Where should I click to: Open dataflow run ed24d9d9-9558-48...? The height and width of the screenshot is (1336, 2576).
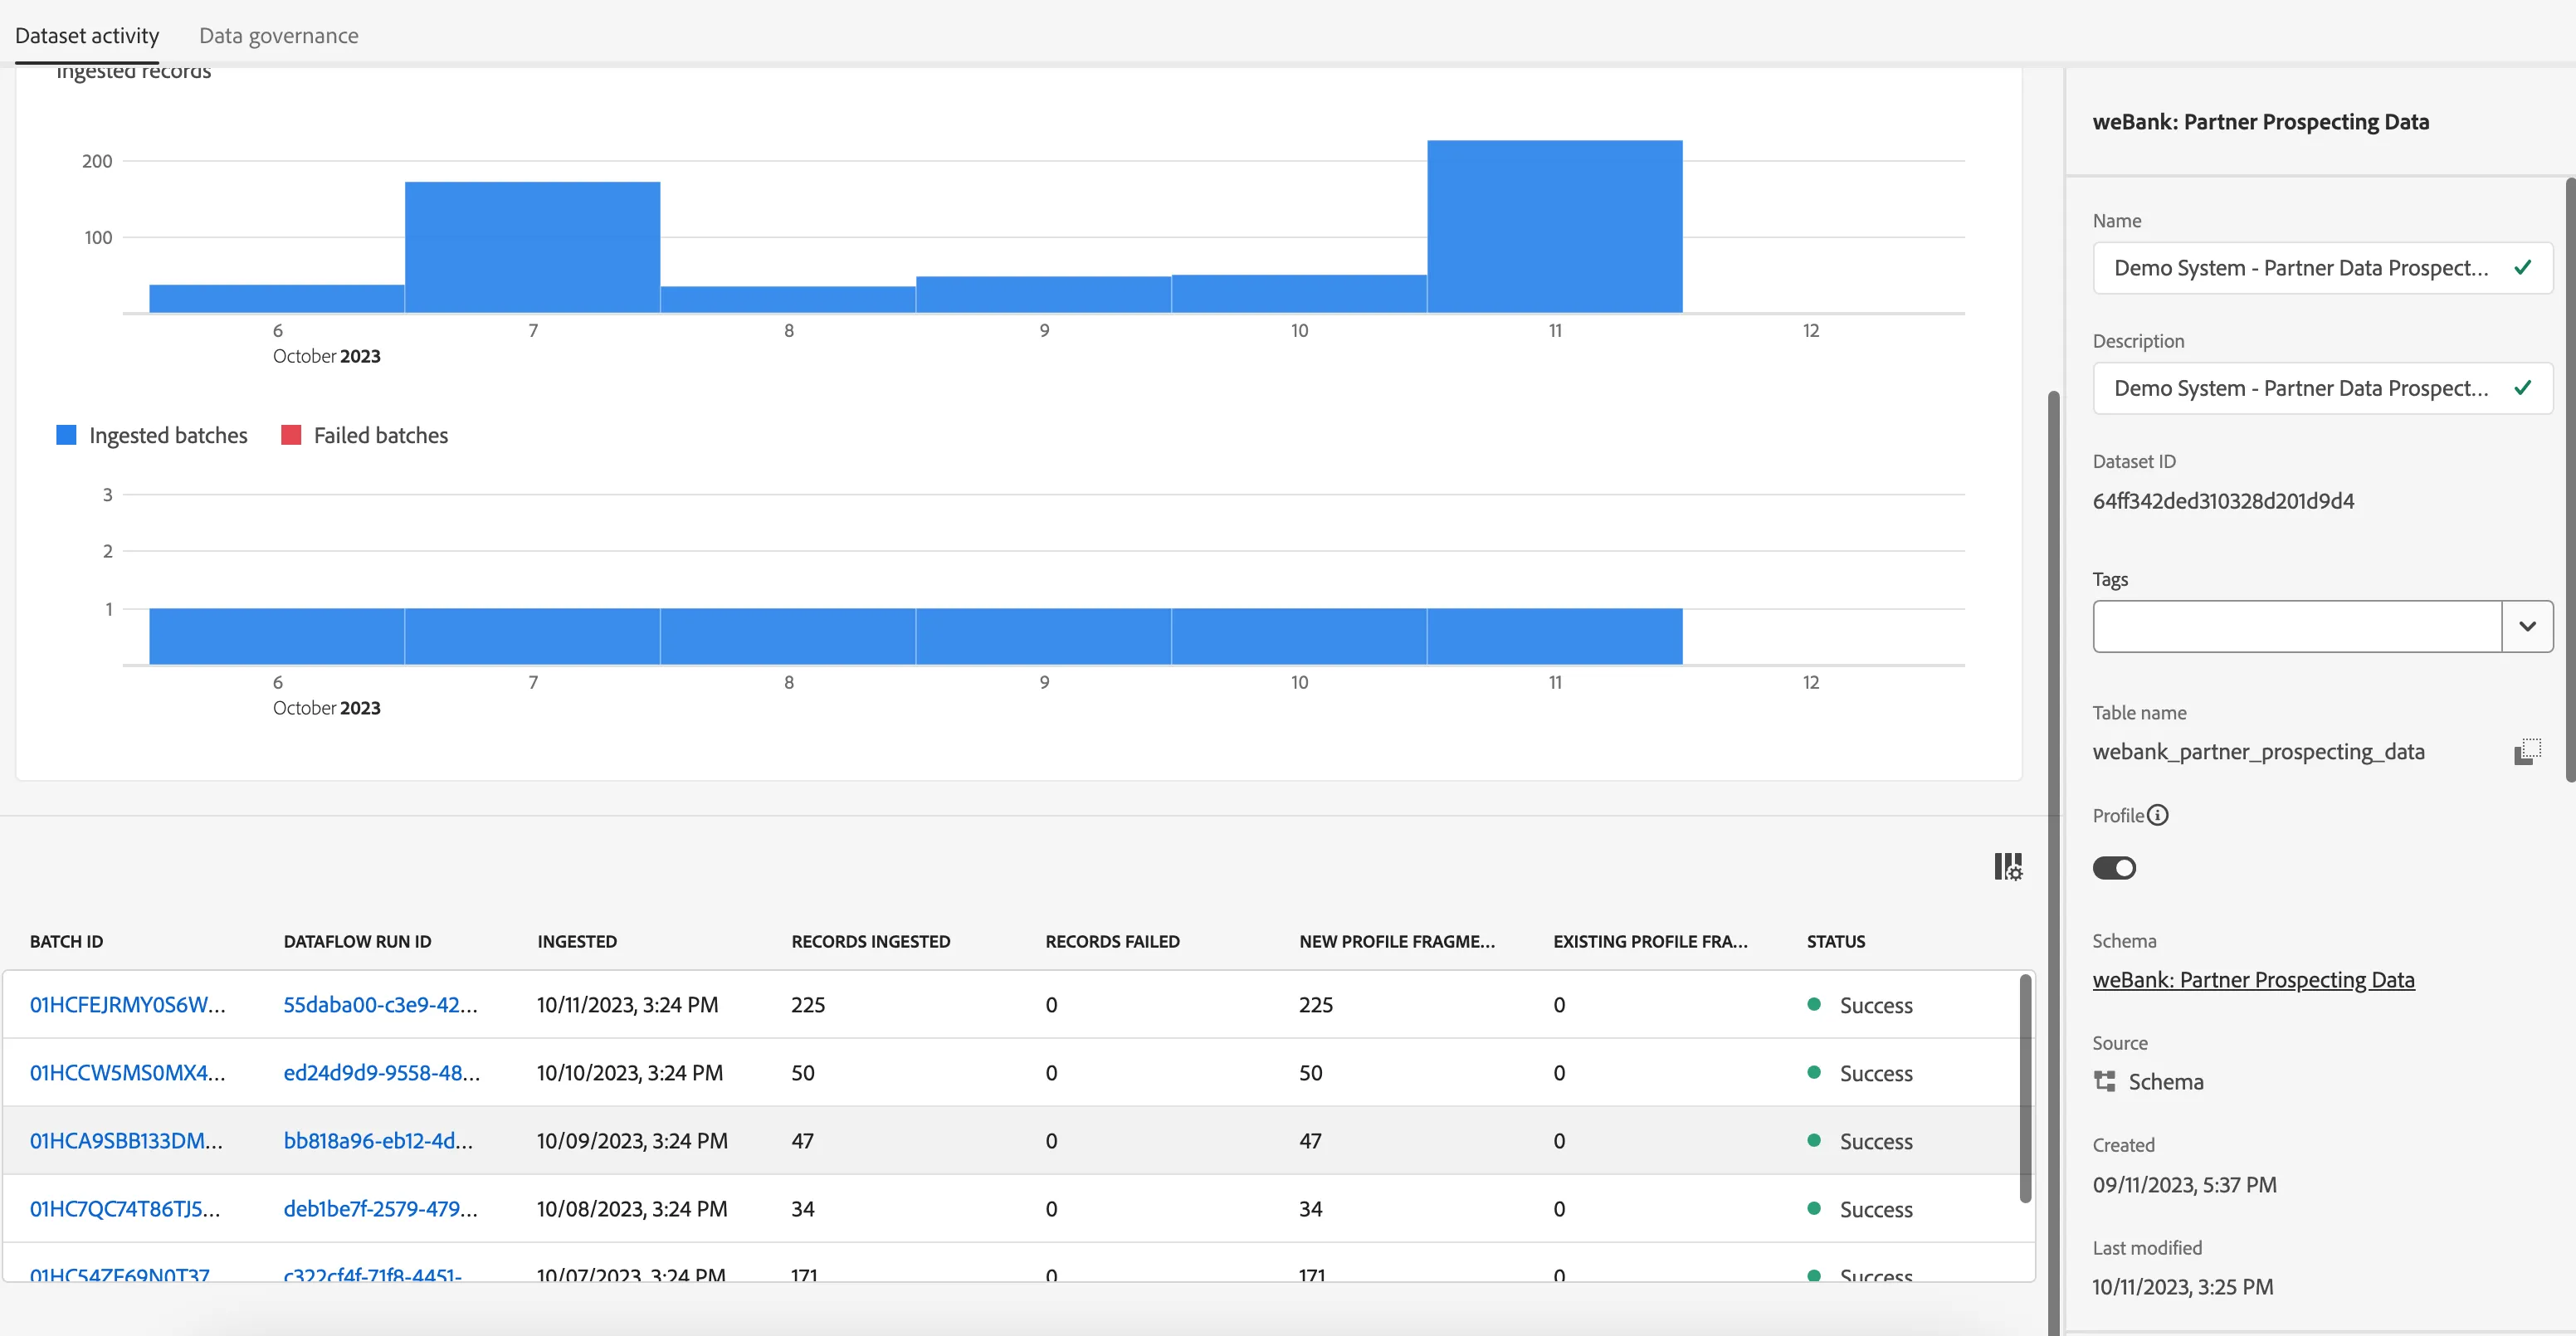381,1073
